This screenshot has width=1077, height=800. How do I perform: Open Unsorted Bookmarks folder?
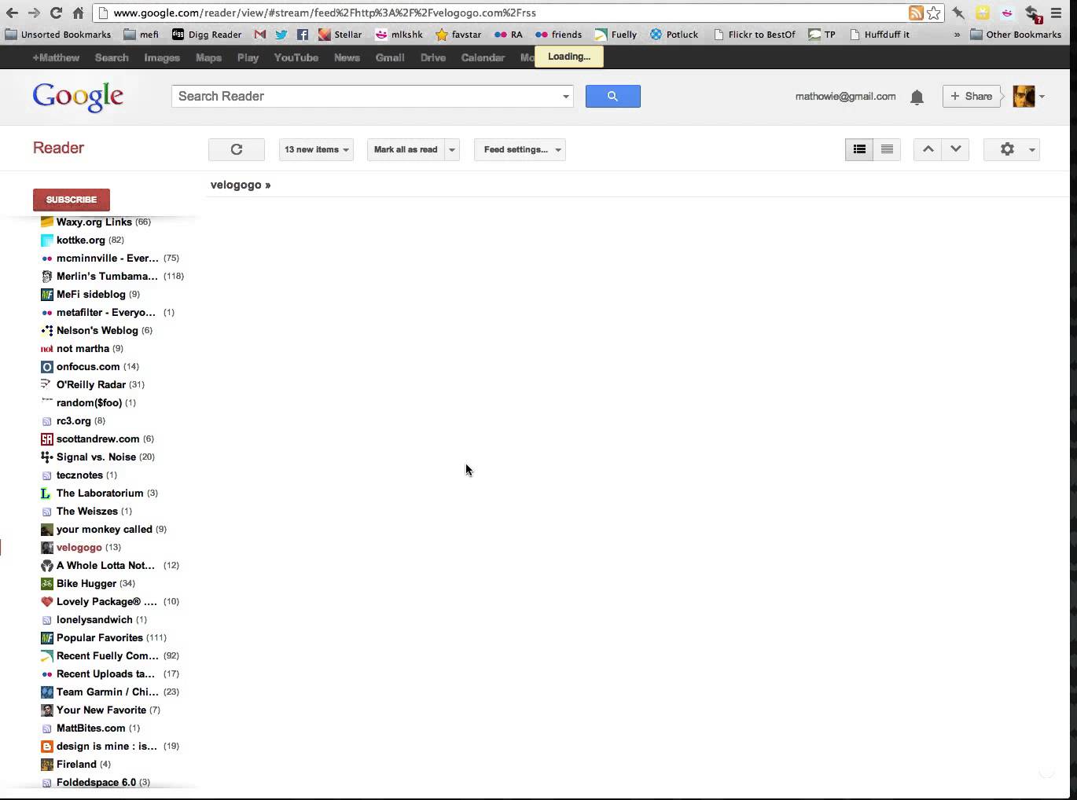point(58,35)
